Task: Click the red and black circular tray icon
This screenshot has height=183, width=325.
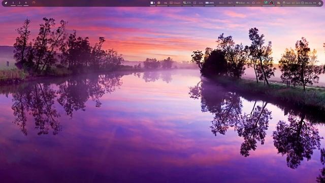Action: (x=272, y=3)
